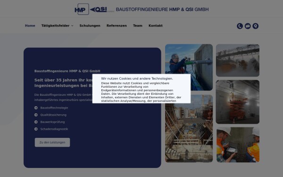This screenshot has width=283, height=177.
Task: Click the Schadensdiagnostik list entry
Action: (54, 129)
